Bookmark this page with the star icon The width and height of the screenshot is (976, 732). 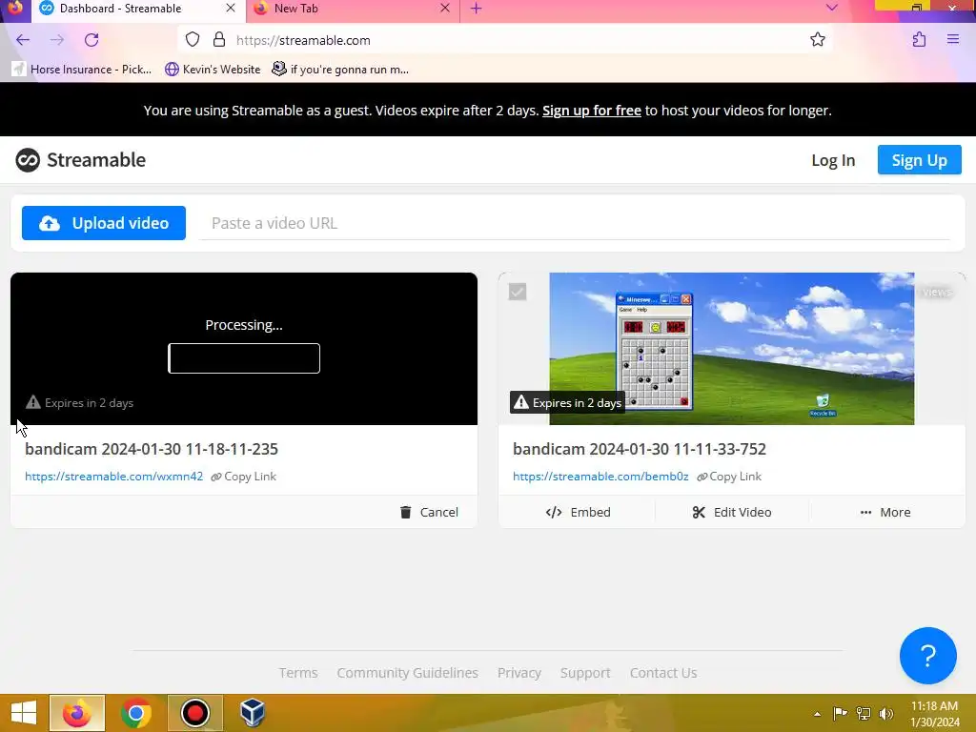[x=817, y=40]
